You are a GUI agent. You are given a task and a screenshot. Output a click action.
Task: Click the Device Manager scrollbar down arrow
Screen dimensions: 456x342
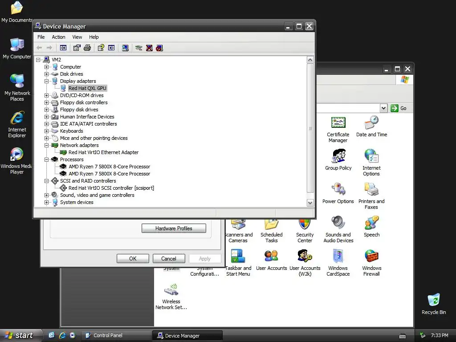(x=310, y=203)
